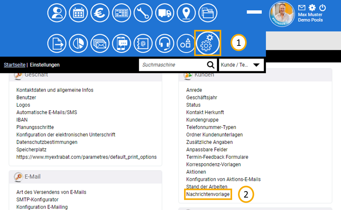Click the power logout icon

click(322, 7)
